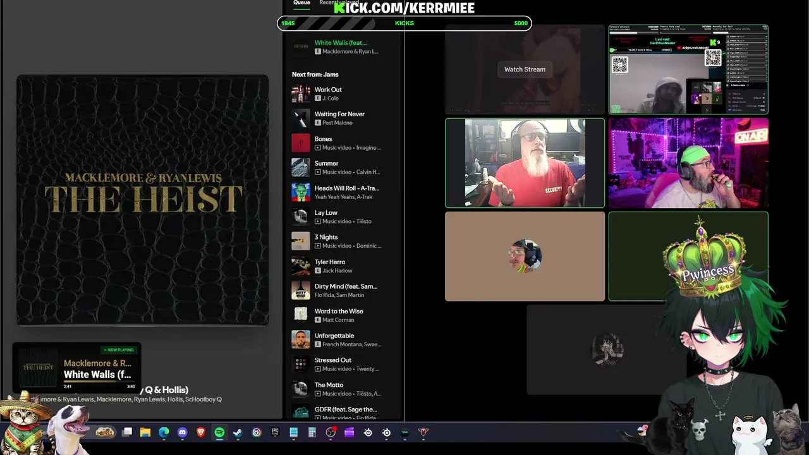Select the Summer track in queue
This screenshot has height=455, width=809.
[x=326, y=164]
